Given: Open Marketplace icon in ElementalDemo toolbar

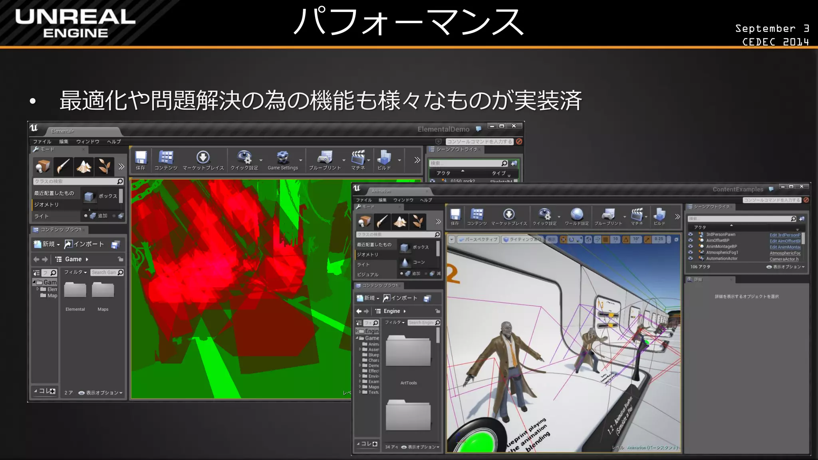Looking at the screenshot, I should pyautogui.click(x=203, y=157).
